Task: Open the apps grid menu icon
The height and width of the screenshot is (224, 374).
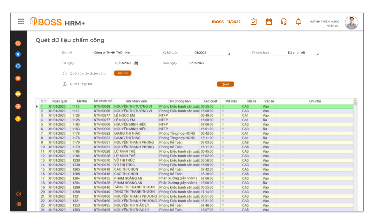Action: point(21,22)
